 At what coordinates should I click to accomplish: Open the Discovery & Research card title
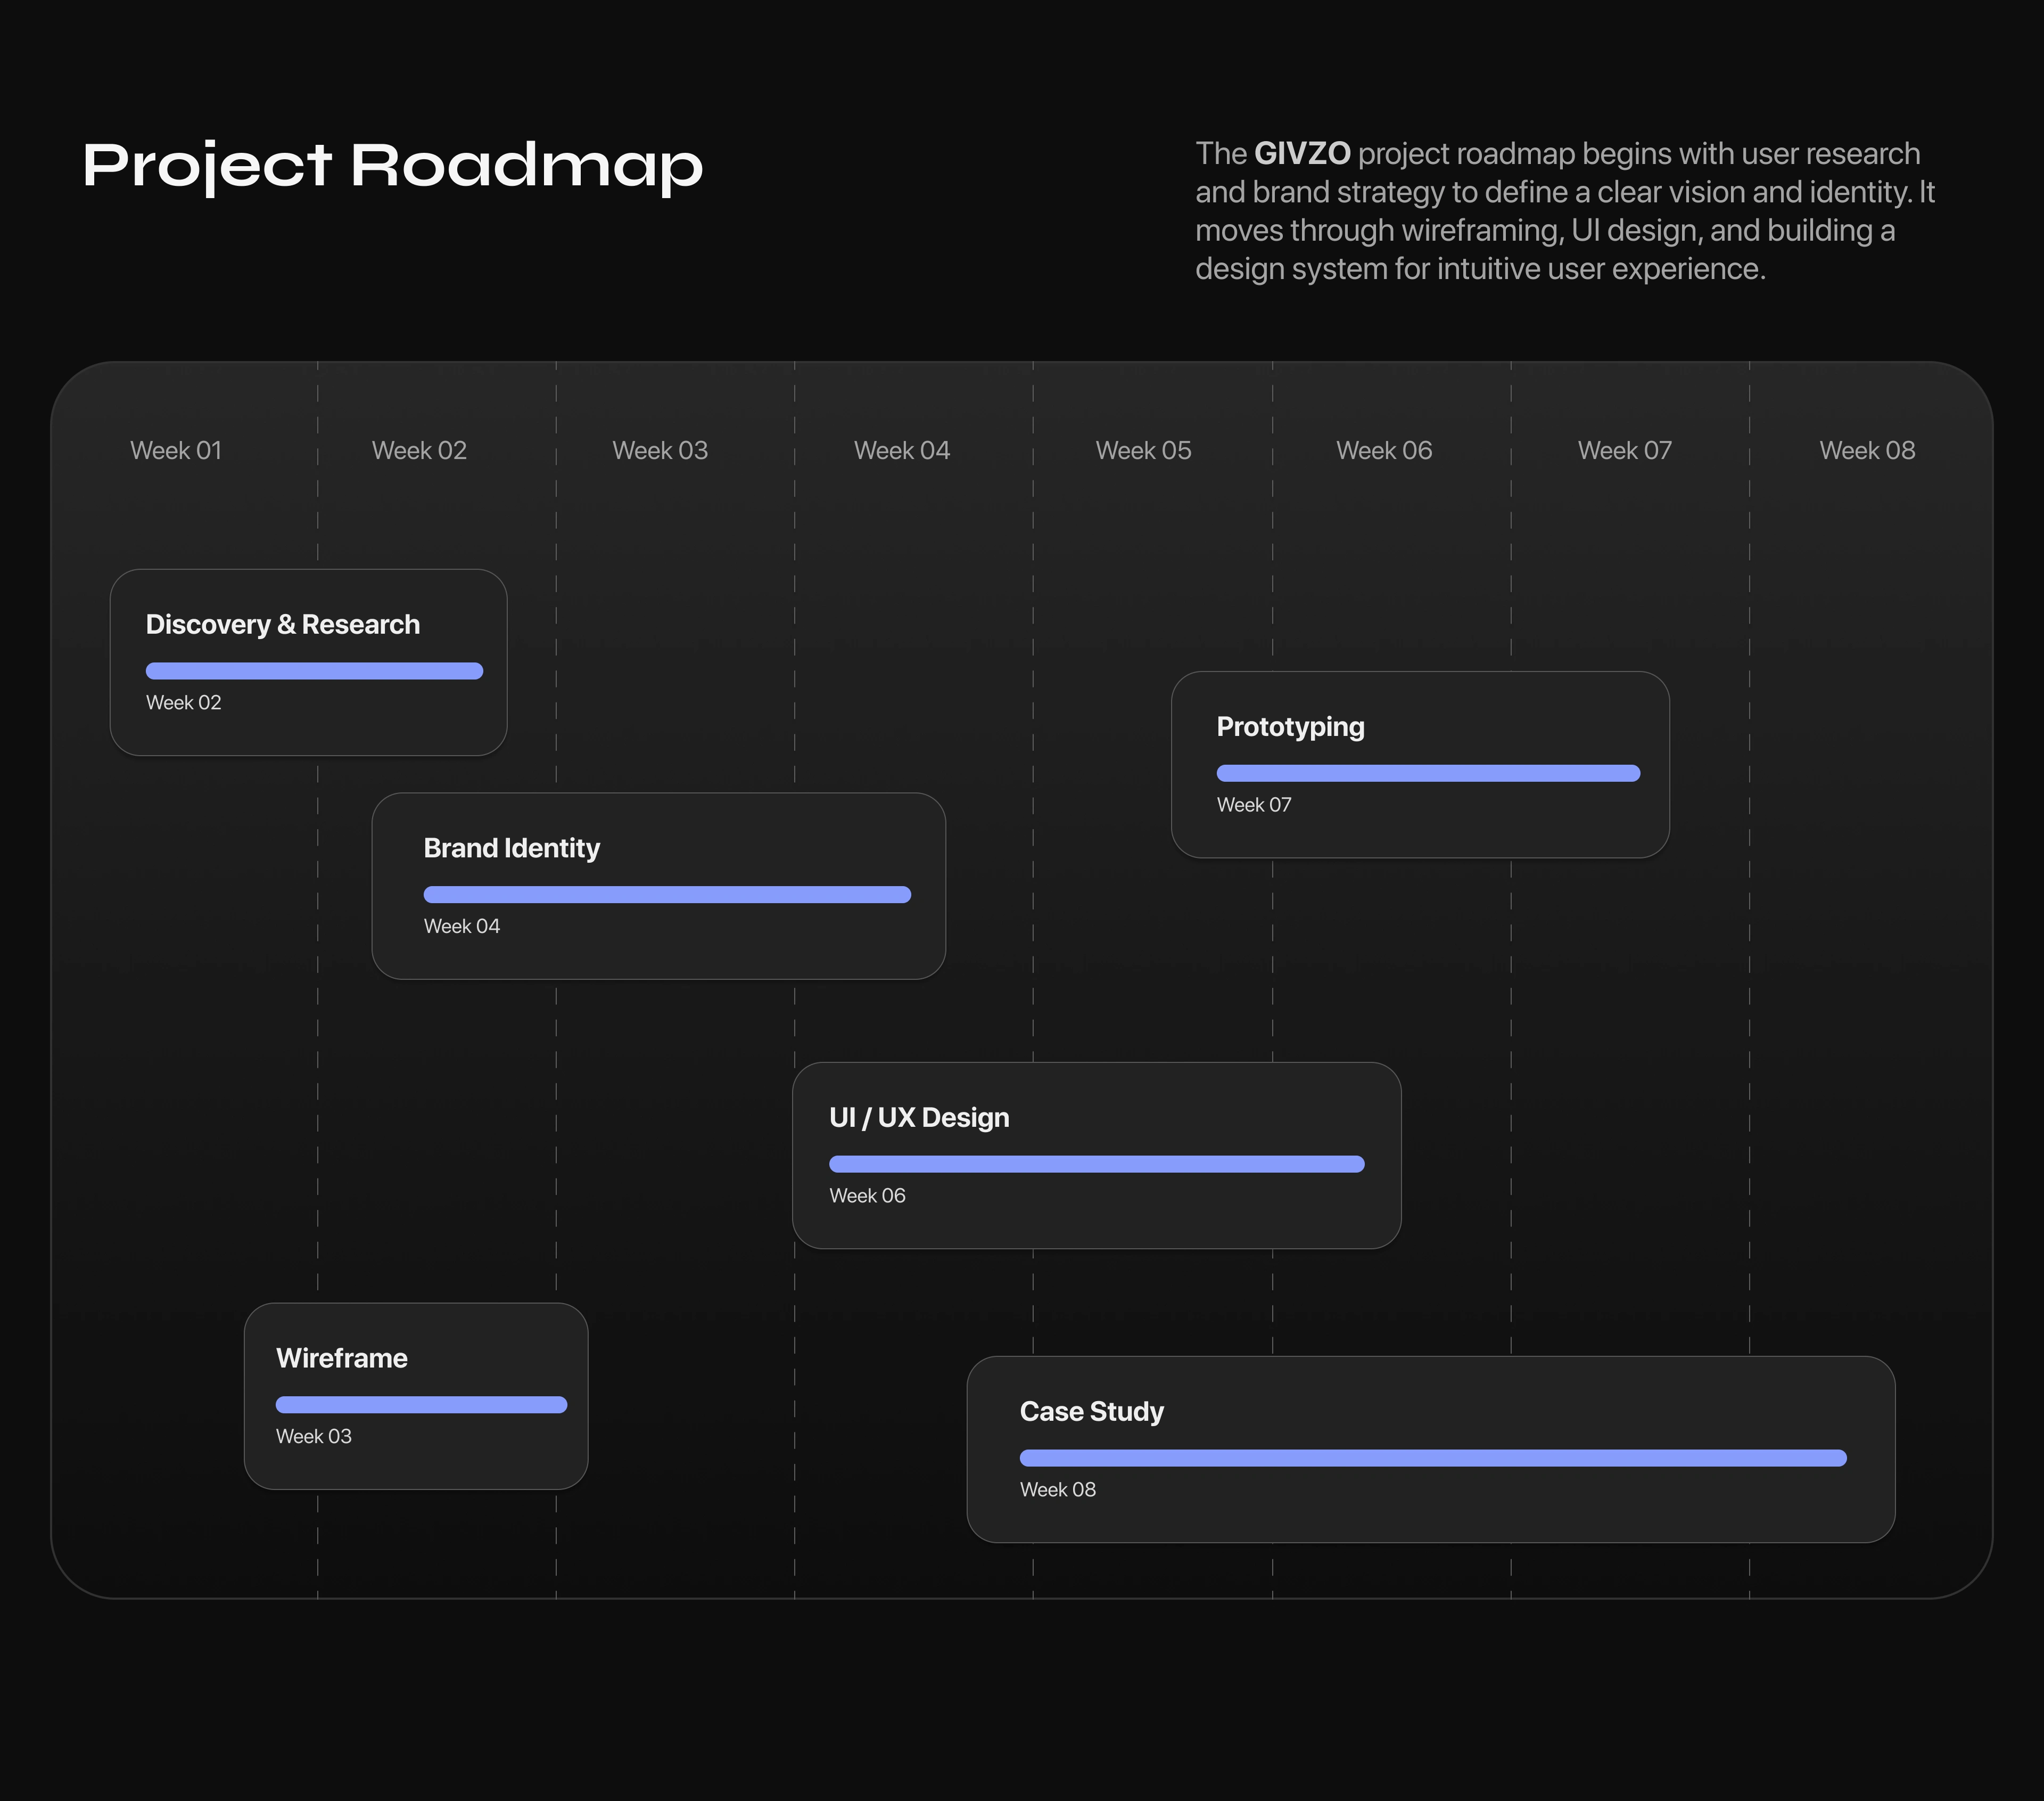[283, 624]
